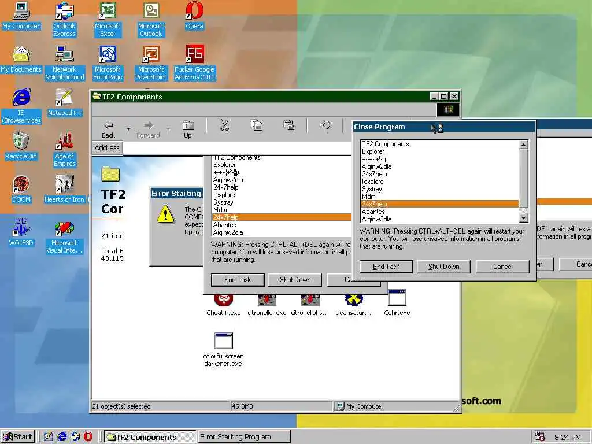
Task: Select colorful screen darkener.exe file
Action: click(x=223, y=350)
